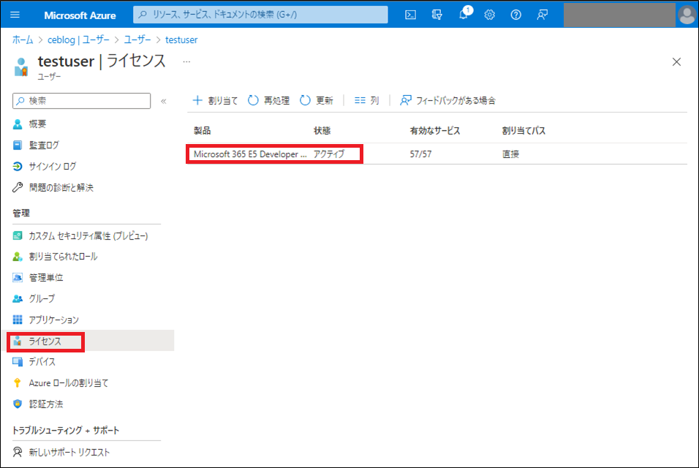Focus the global resource search box
699x468 pixels.
coord(260,15)
